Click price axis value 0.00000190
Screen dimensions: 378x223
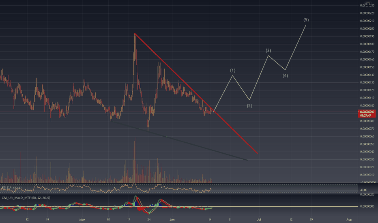[x=367, y=36]
